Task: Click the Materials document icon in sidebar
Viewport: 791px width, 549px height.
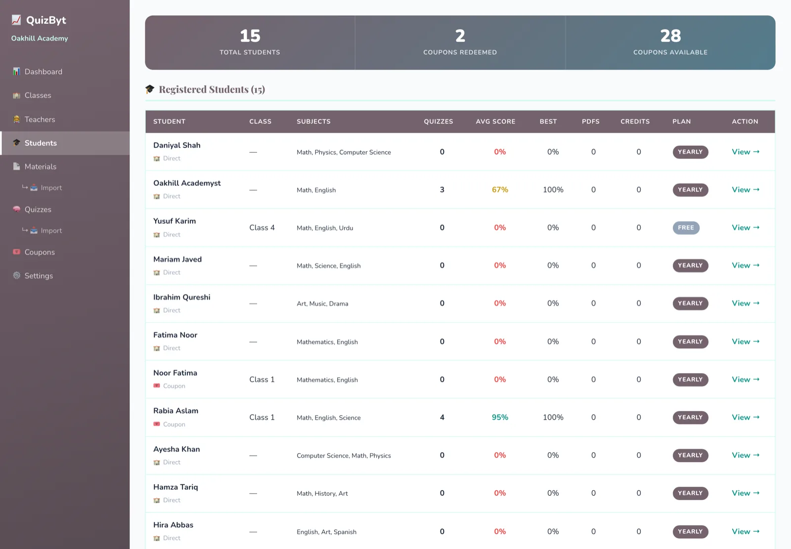Action: click(x=16, y=167)
